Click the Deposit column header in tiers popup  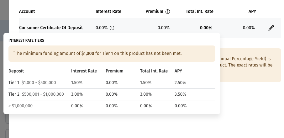(x=16, y=71)
